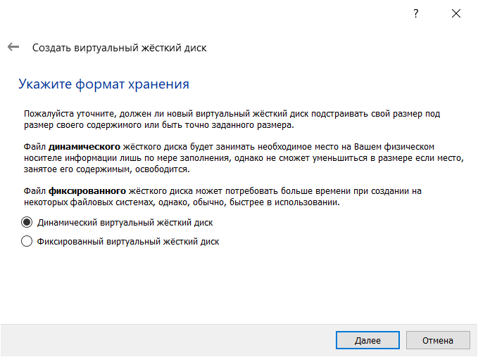This screenshot has width=478, height=357.
Task: Click the line starting размер своего содержимого
Action: tap(159, 125)
